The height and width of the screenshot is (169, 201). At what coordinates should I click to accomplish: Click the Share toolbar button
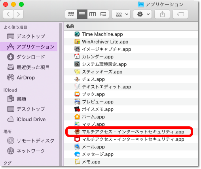coord(162,14)
